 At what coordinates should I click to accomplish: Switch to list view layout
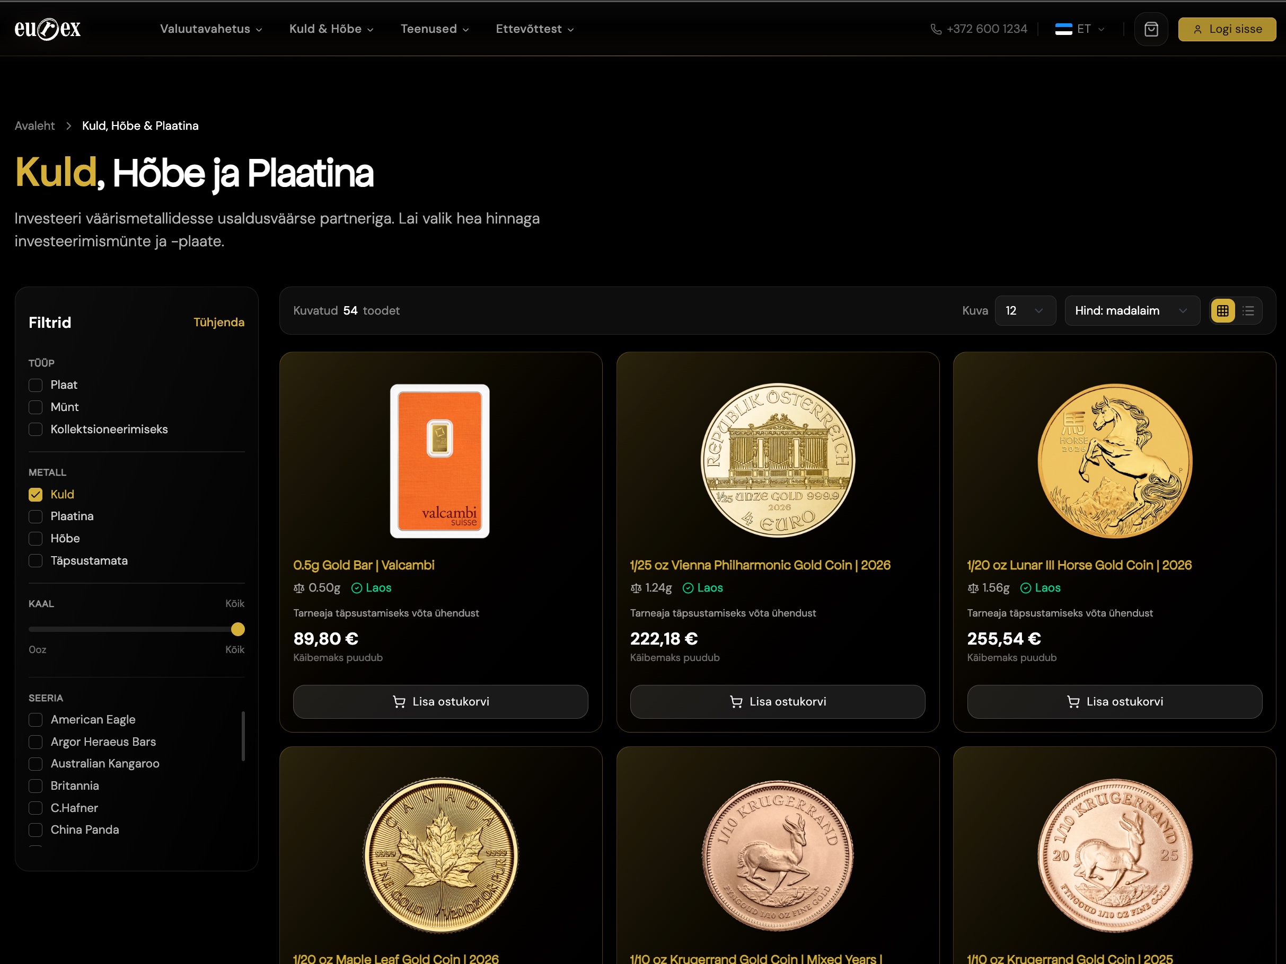1248,310
